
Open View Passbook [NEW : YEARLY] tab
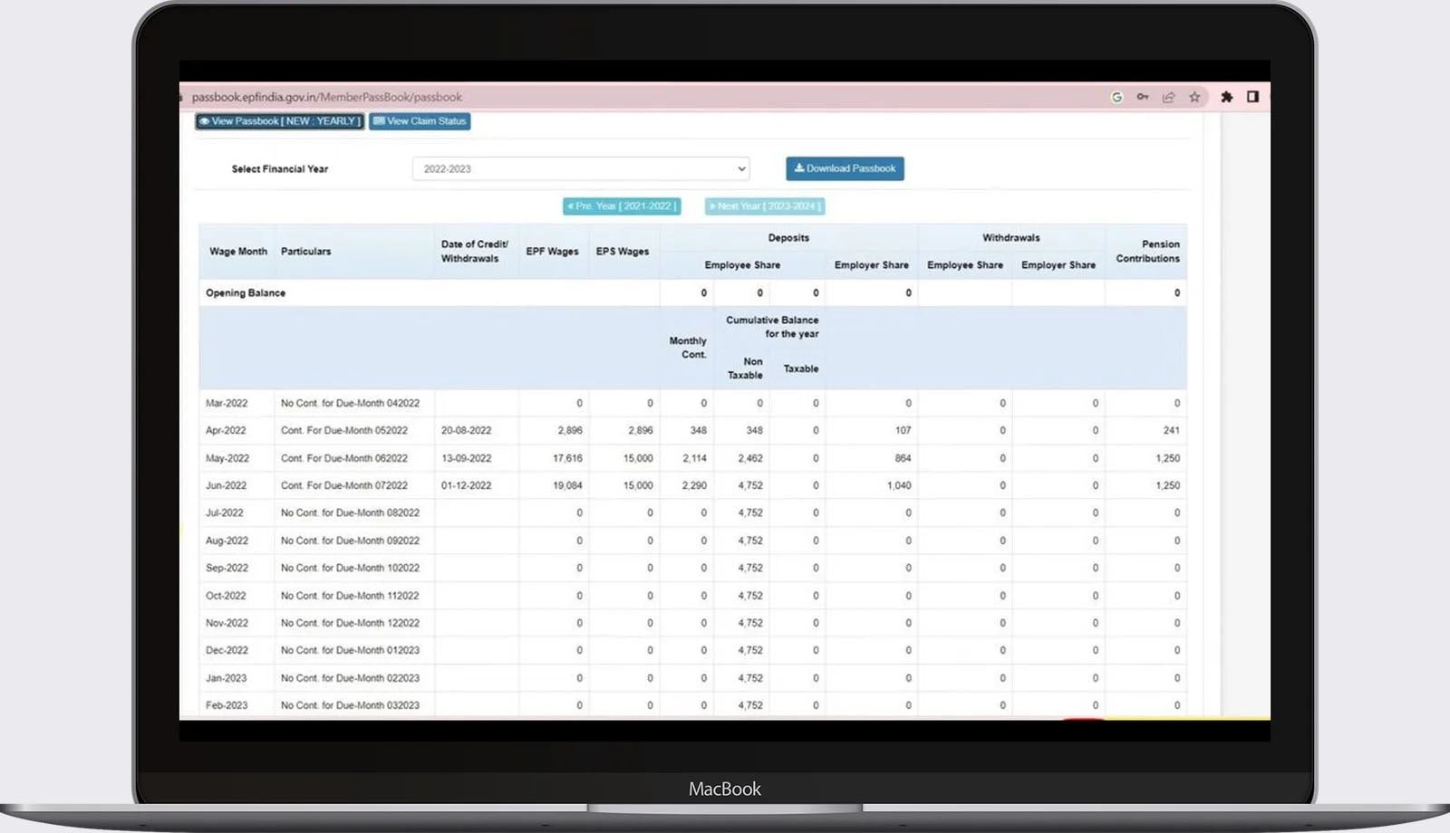[x=280, y=121]
